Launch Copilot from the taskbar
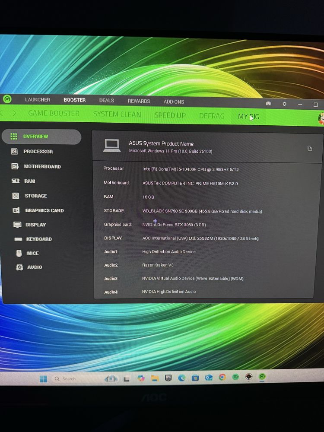Screen dimensions: 324x432 point(141,378)
